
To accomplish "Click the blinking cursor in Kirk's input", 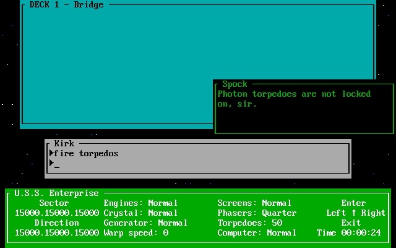I will pyautogui.click(x=57, y=166).
